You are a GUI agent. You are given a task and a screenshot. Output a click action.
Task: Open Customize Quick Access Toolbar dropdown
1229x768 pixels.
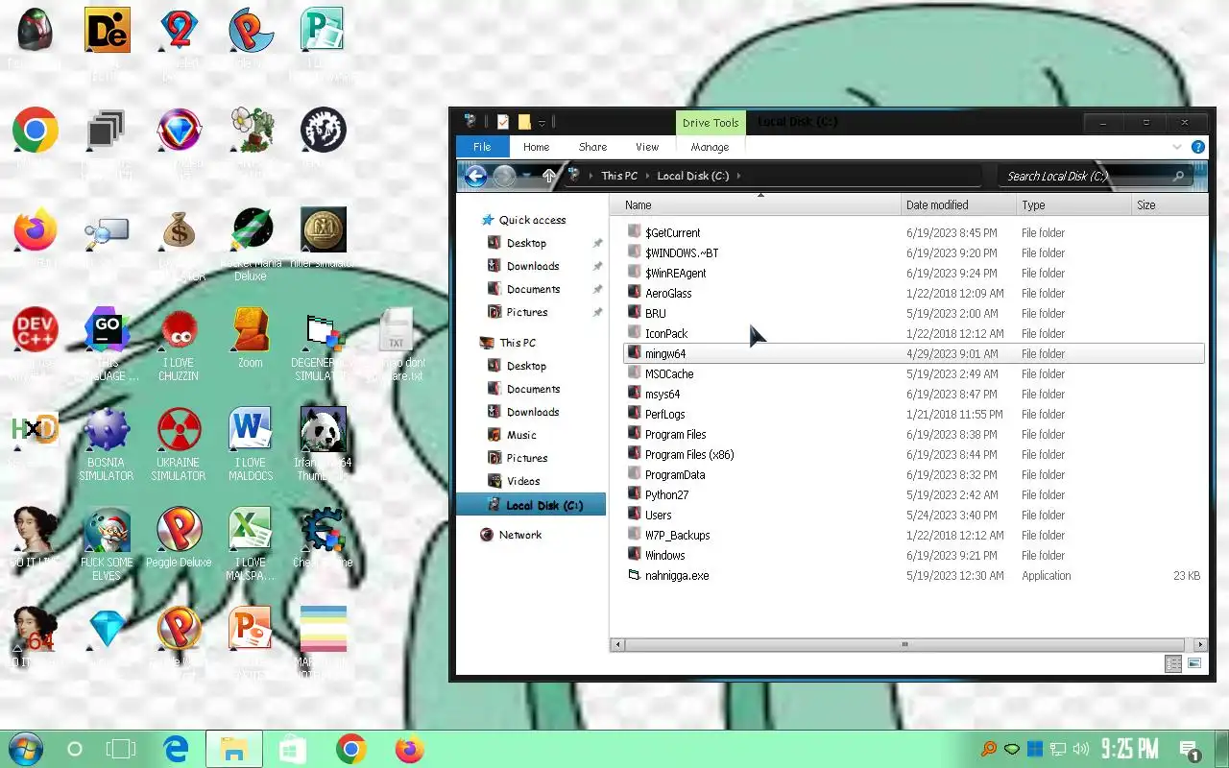coord(542,123)
